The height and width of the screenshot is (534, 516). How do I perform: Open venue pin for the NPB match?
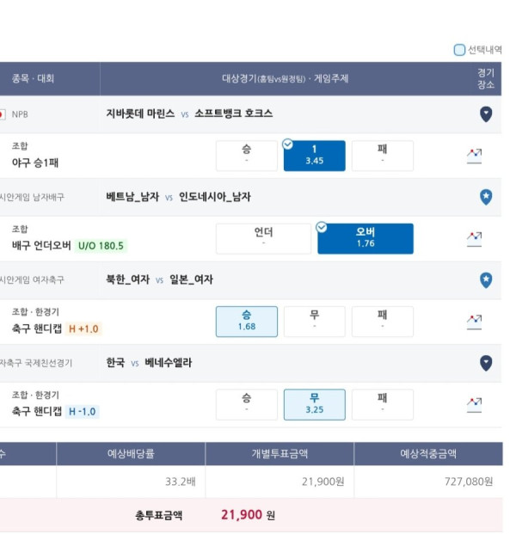[486, 114]
